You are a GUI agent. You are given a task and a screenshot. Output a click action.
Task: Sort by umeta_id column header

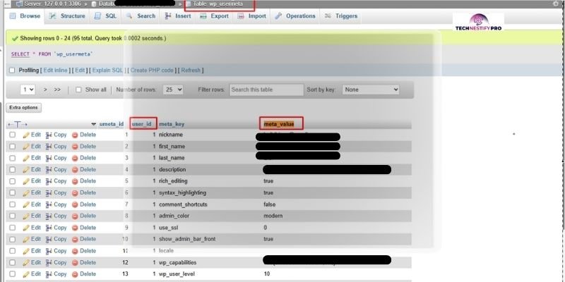[112, 124]
